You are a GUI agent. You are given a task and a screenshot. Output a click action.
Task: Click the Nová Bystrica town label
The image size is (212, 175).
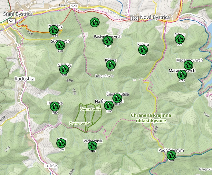click(x=155, y=17)
